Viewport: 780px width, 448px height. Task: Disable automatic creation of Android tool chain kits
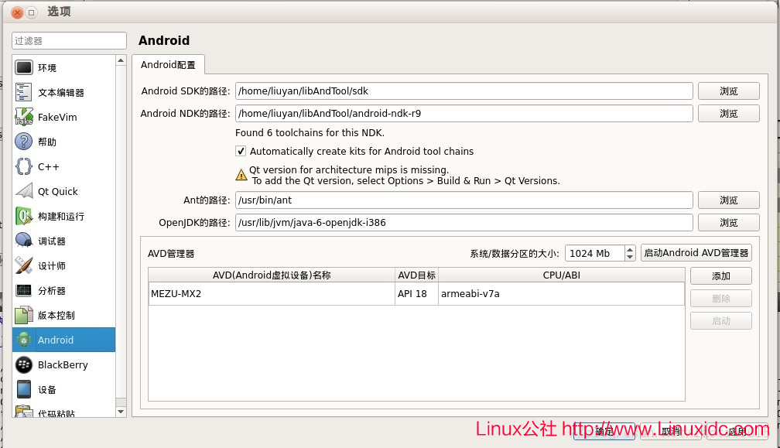click(240, 151)
